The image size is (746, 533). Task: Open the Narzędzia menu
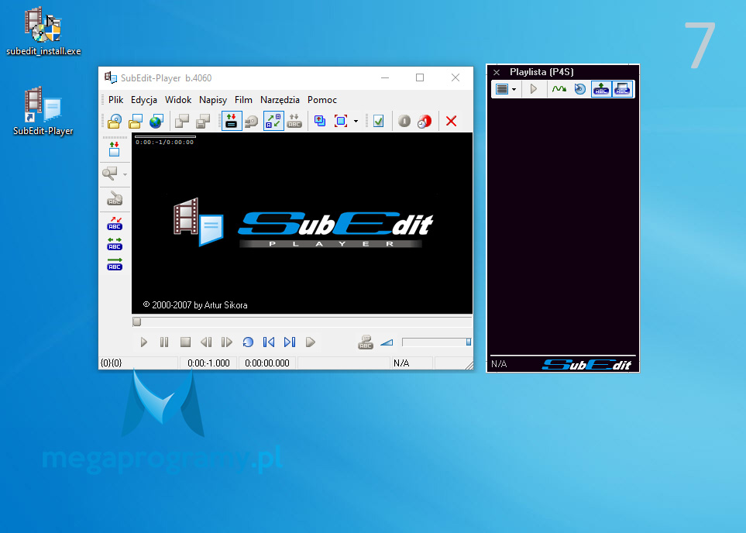point(280,100)
